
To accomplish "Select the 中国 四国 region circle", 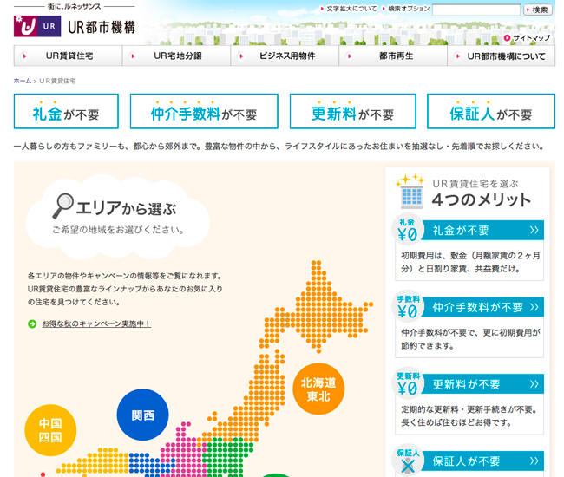I will pos(50,430).
